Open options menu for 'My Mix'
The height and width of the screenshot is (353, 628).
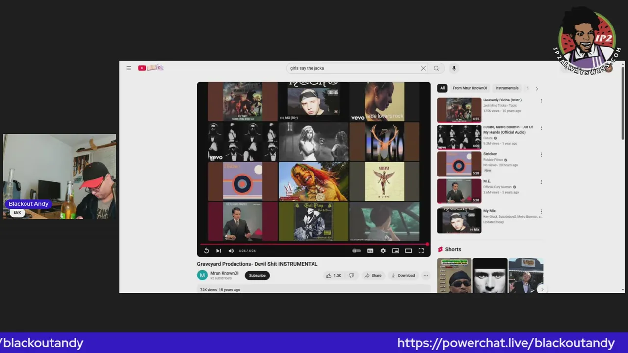[541, 212]
